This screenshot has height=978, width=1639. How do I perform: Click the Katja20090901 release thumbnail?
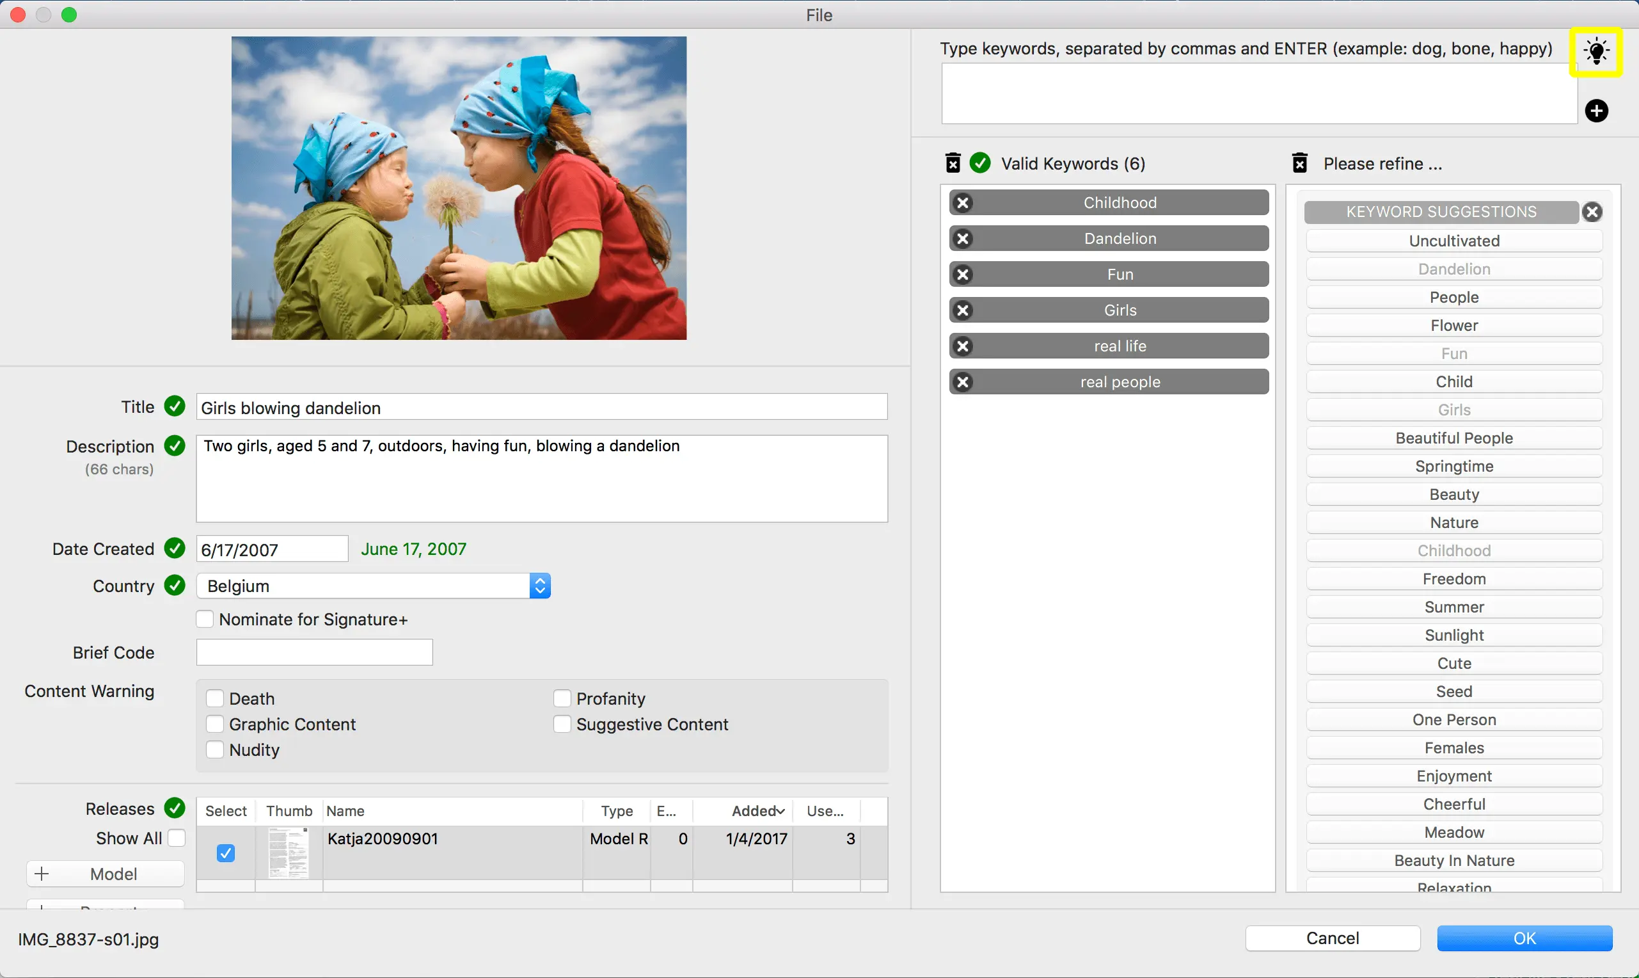(289, 853)
